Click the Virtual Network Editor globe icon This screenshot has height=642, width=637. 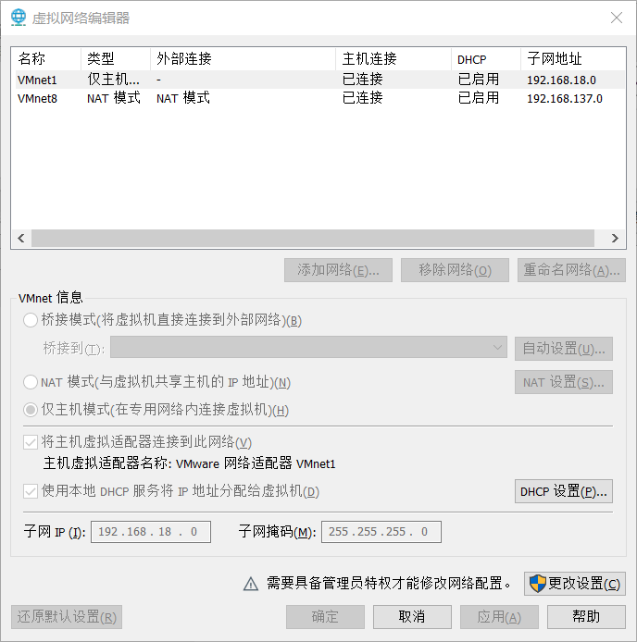tap(19, 18)
